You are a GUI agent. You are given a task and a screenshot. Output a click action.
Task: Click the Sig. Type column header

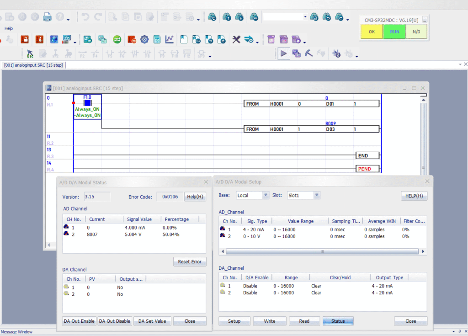click(x=257, y=221)
